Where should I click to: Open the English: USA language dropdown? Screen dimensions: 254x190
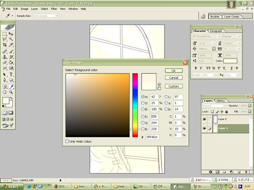pos(205,75)
